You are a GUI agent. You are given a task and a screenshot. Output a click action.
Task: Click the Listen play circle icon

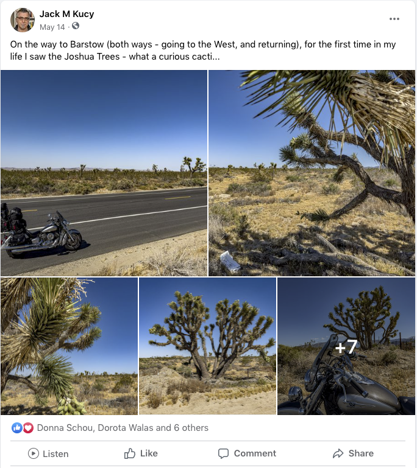(34, 453)
